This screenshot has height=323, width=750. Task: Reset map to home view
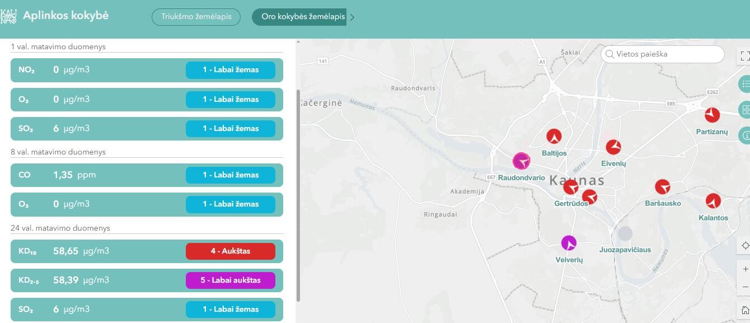tap(744, 310)
